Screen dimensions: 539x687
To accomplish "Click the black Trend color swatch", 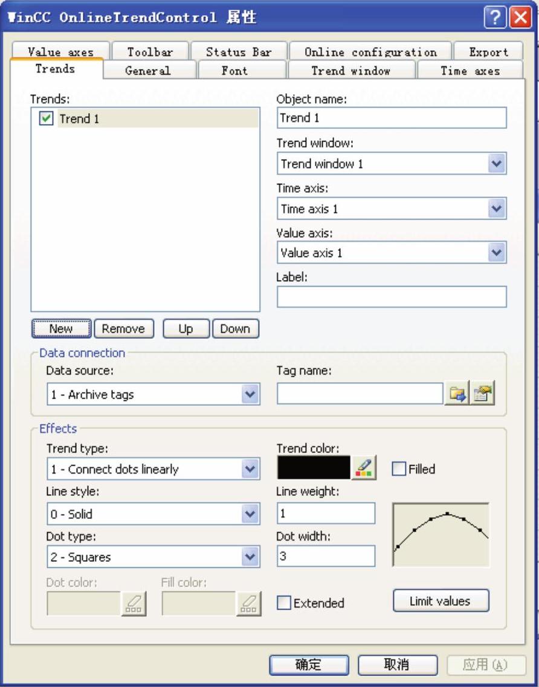I will pyautogui.click(x=314, y=467).
